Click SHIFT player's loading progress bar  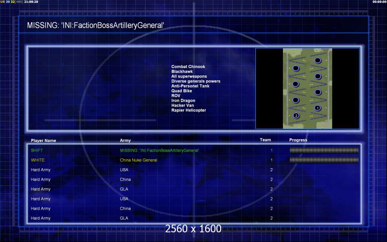click(324, 150)
